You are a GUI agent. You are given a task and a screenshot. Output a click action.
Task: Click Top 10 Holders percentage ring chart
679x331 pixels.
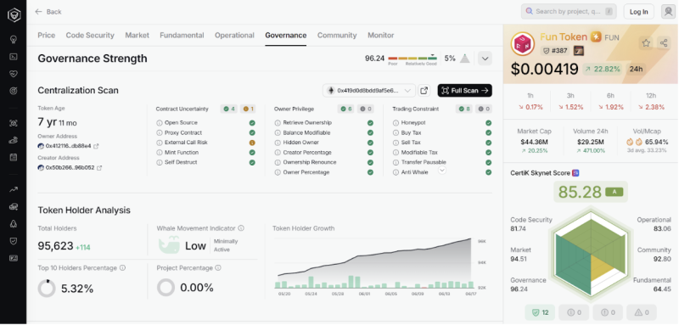(47, 288)
